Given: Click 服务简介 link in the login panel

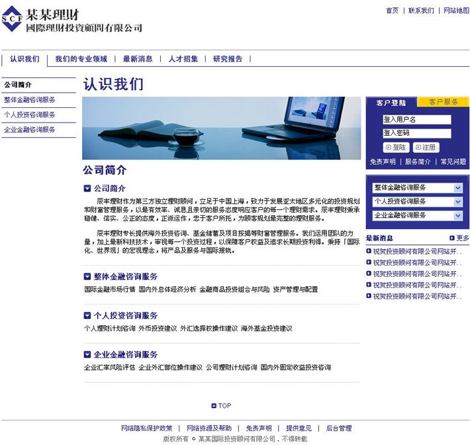Looking at the screenshot, I should click(418, 162).
